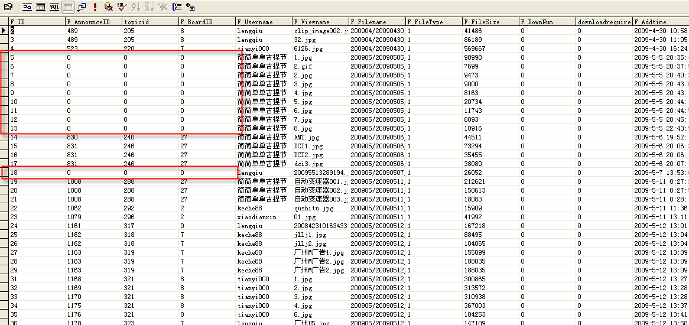Select the F_Username column header
This screenshot has width=689, height=325.
coord(264,22)
